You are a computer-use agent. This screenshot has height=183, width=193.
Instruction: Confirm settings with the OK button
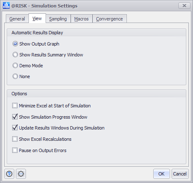tap(162, 174)
